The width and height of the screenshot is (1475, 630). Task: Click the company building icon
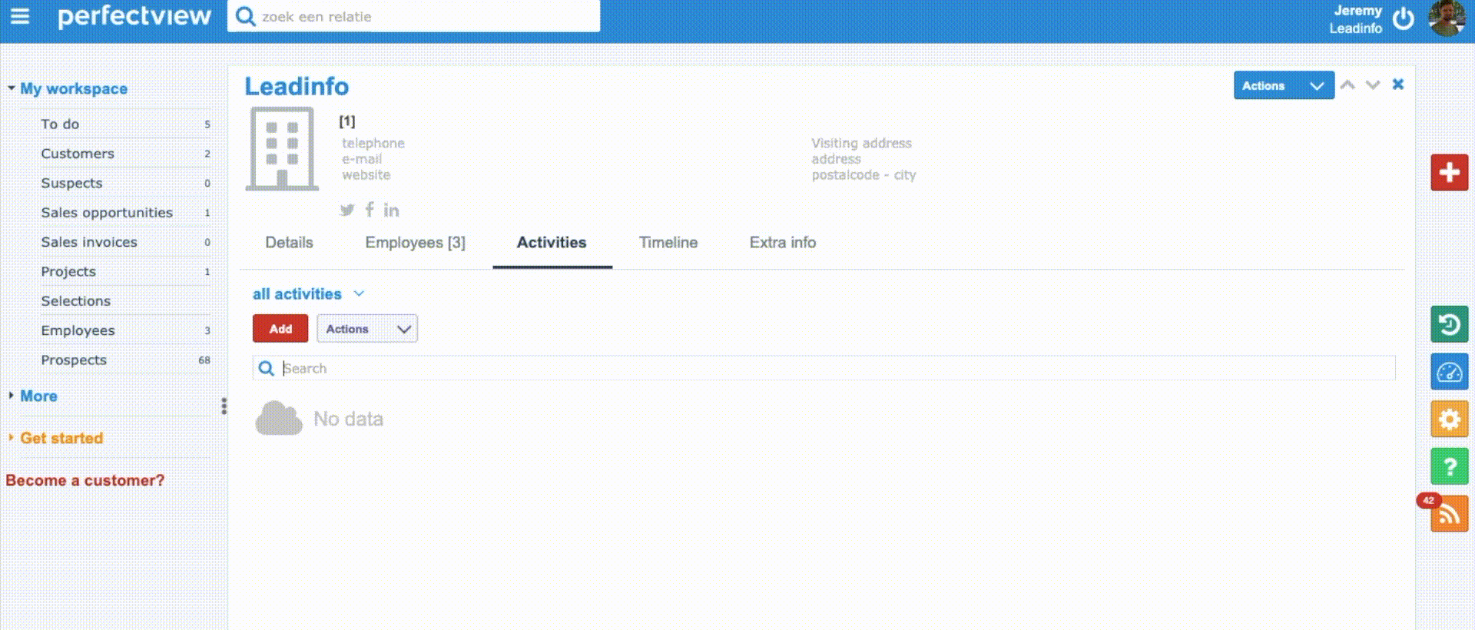coord(282,149)
